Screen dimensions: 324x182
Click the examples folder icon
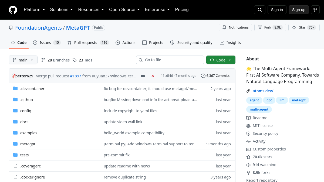point(15,133)
